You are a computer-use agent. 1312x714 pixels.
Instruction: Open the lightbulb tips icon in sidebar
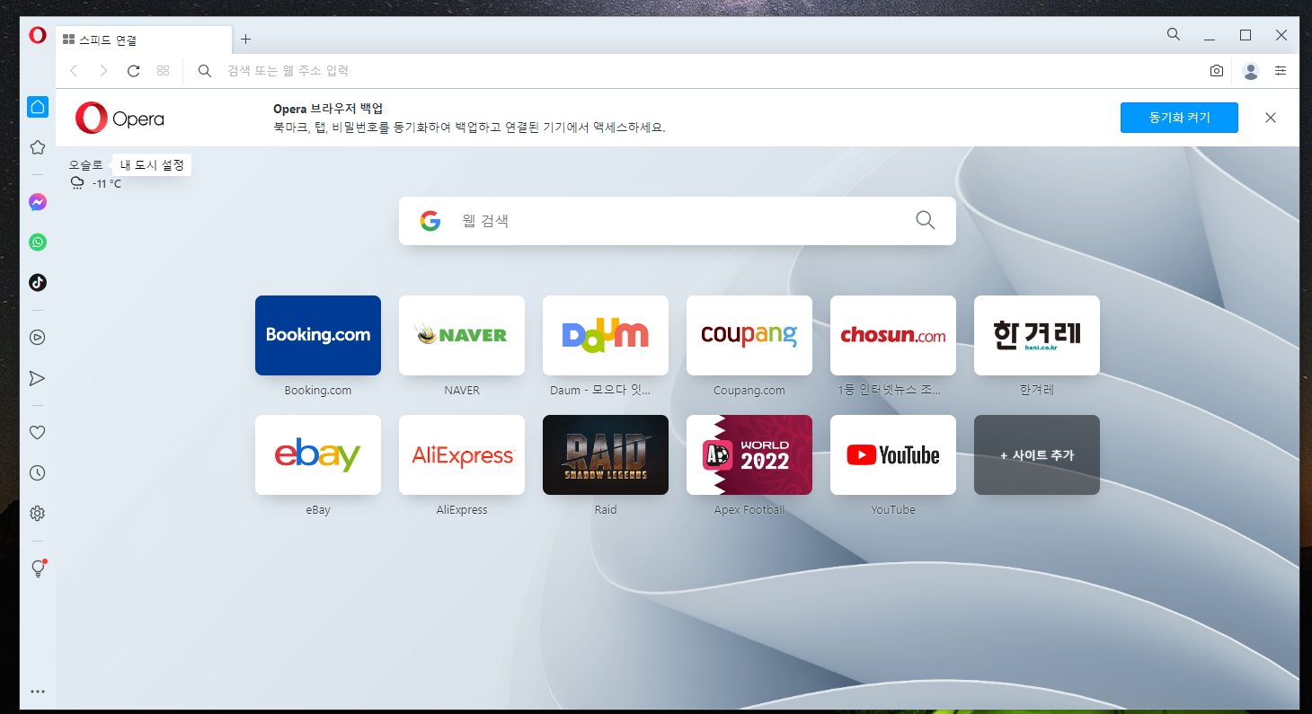click(x=37, y=569)
